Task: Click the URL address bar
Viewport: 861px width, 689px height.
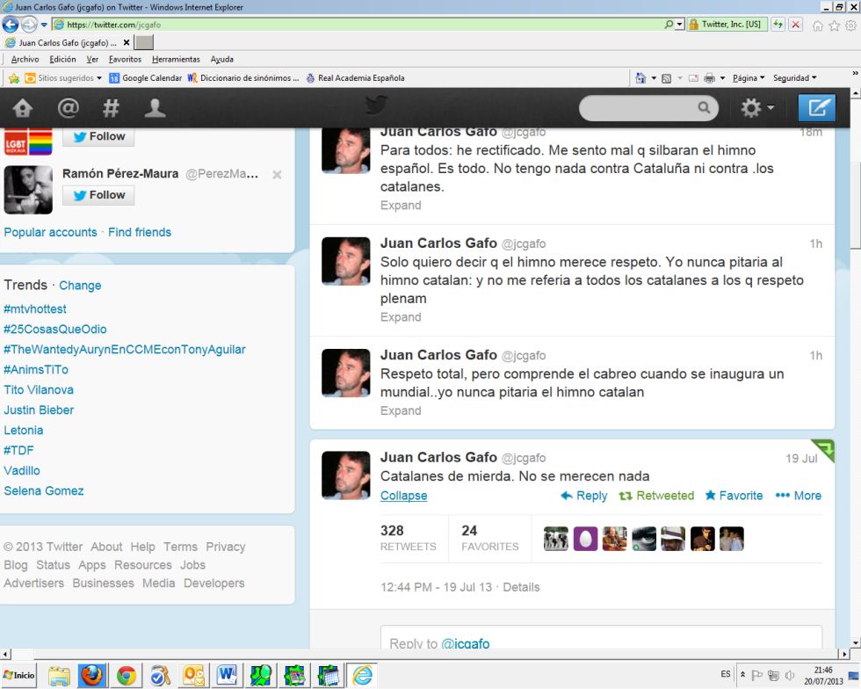Action: pos(357,25)
